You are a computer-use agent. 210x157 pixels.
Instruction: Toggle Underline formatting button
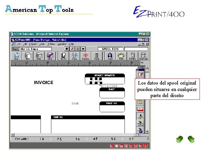(x=78, y=49)
